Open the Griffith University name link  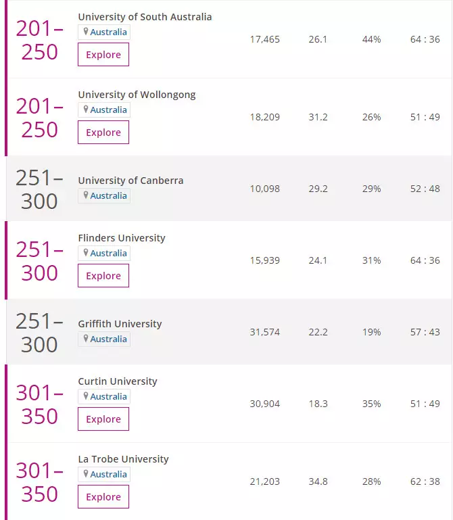[x=120, y=324]
